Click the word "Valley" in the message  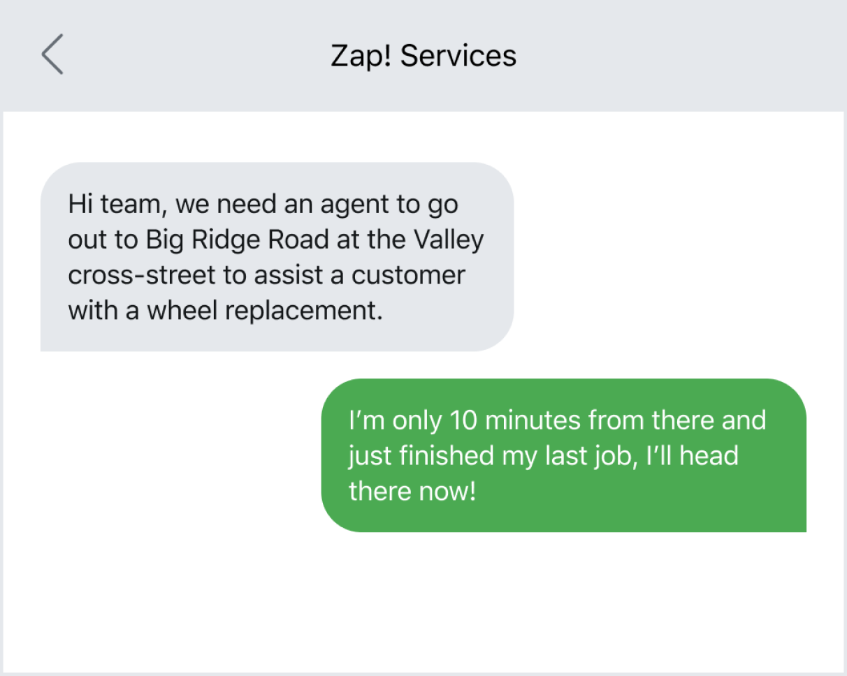pos(449,240)
